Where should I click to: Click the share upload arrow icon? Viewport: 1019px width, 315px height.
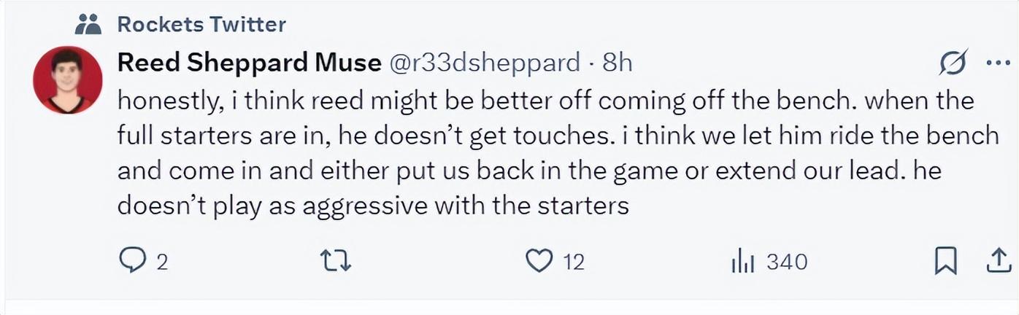tap(997, 261)
